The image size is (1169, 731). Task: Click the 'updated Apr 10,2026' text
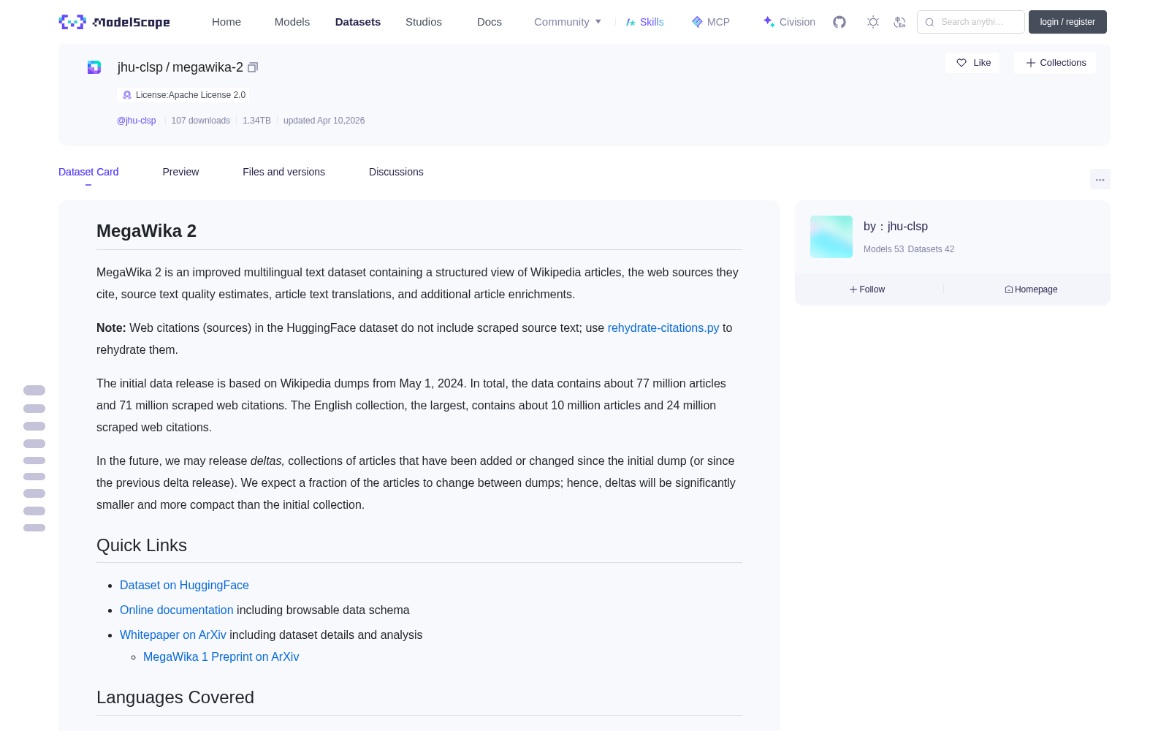pos(324,121)
